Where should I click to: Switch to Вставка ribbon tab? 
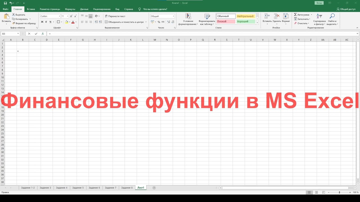(31, 9)
